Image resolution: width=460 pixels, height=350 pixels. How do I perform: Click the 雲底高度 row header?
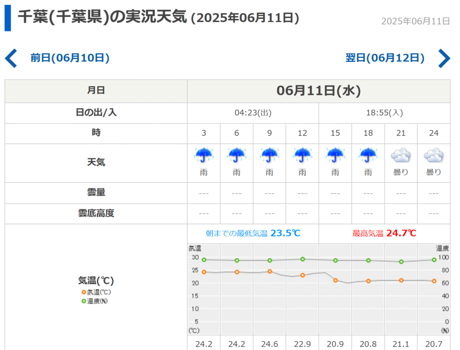click(96, 213)
